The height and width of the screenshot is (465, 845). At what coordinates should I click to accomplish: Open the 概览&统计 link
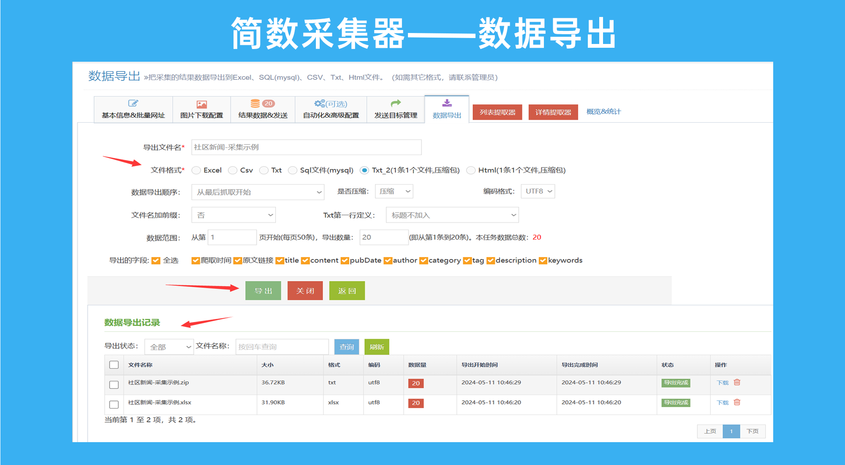[x=603, y=112]
